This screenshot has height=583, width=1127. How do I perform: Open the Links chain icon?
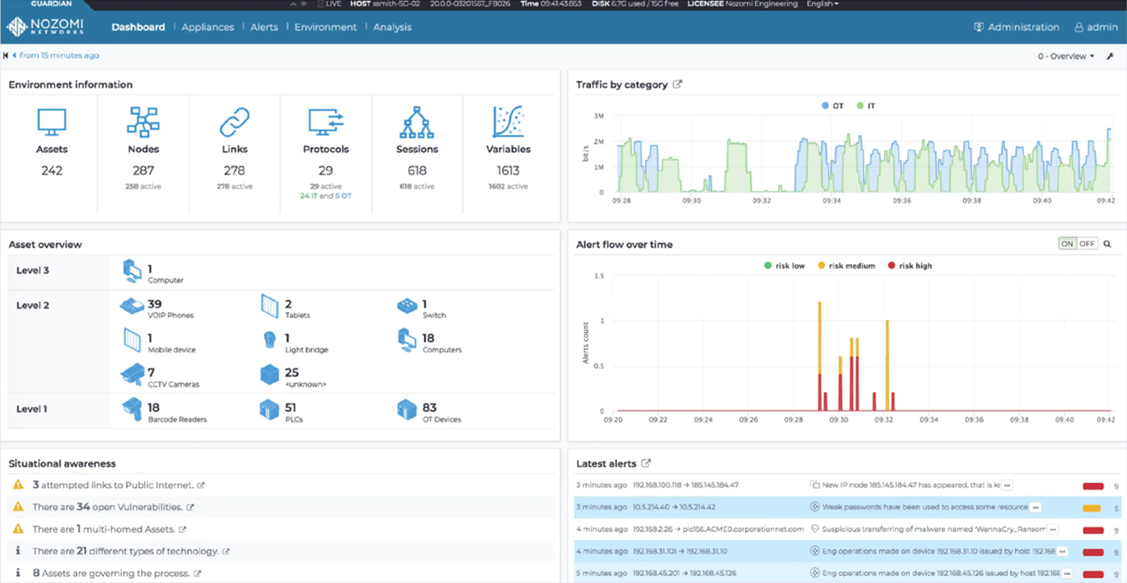(234, 122)
